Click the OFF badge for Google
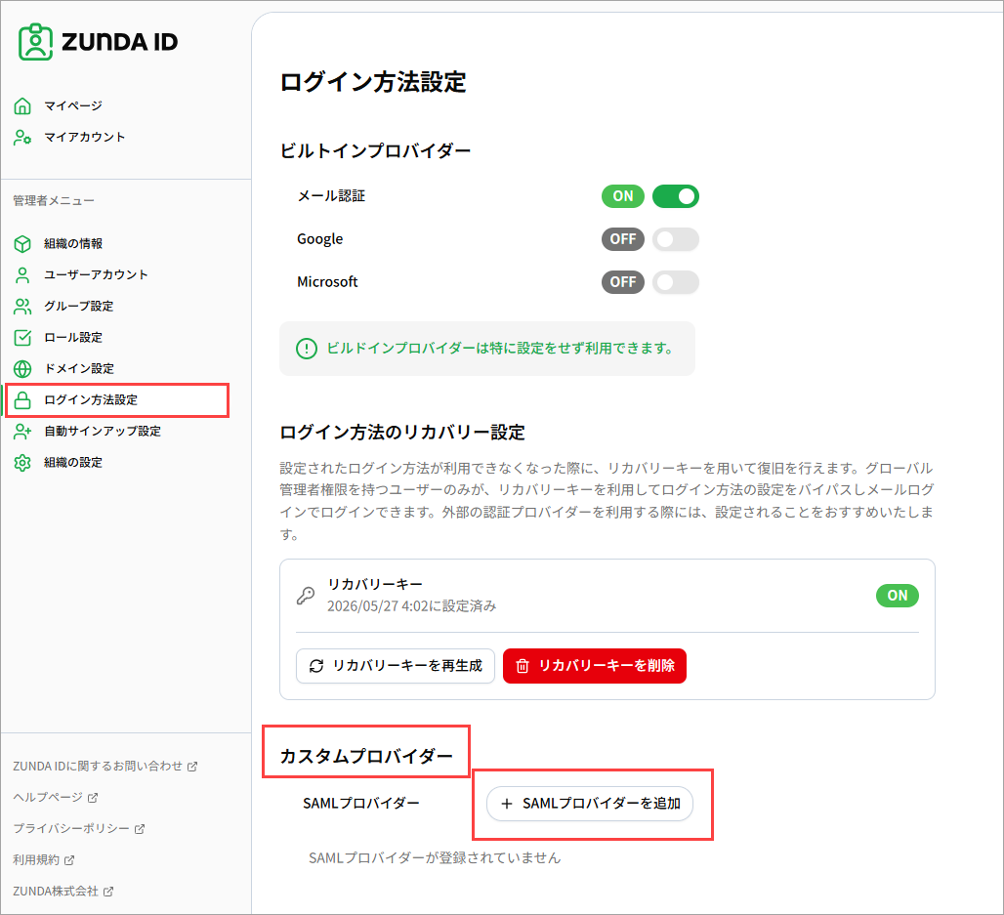The width and height of the screenshot is (1004, 915). [x=623, y=239]
